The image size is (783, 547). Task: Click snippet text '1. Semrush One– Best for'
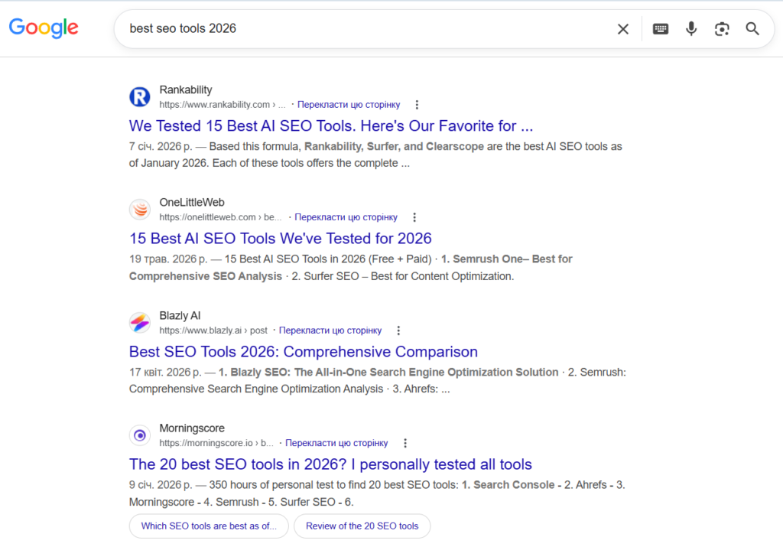tap(506, 259)
